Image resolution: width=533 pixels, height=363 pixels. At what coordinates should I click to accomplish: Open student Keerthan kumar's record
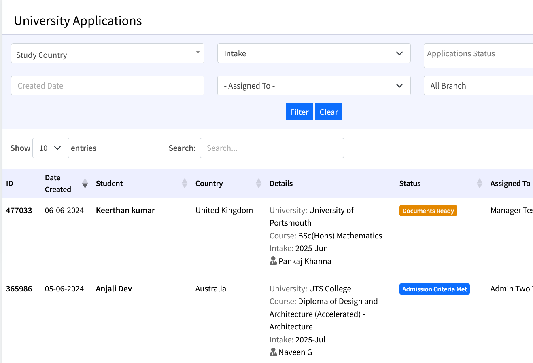point(125,211)
